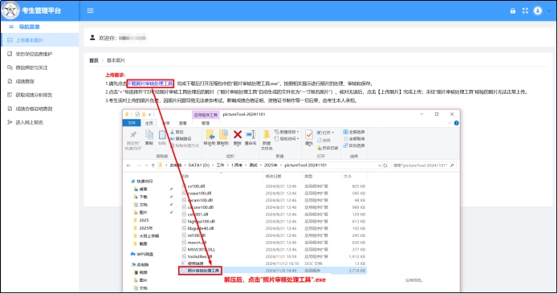Open the user avatar account menu
This screenshot has width=558, height=294.
point(538,10)
